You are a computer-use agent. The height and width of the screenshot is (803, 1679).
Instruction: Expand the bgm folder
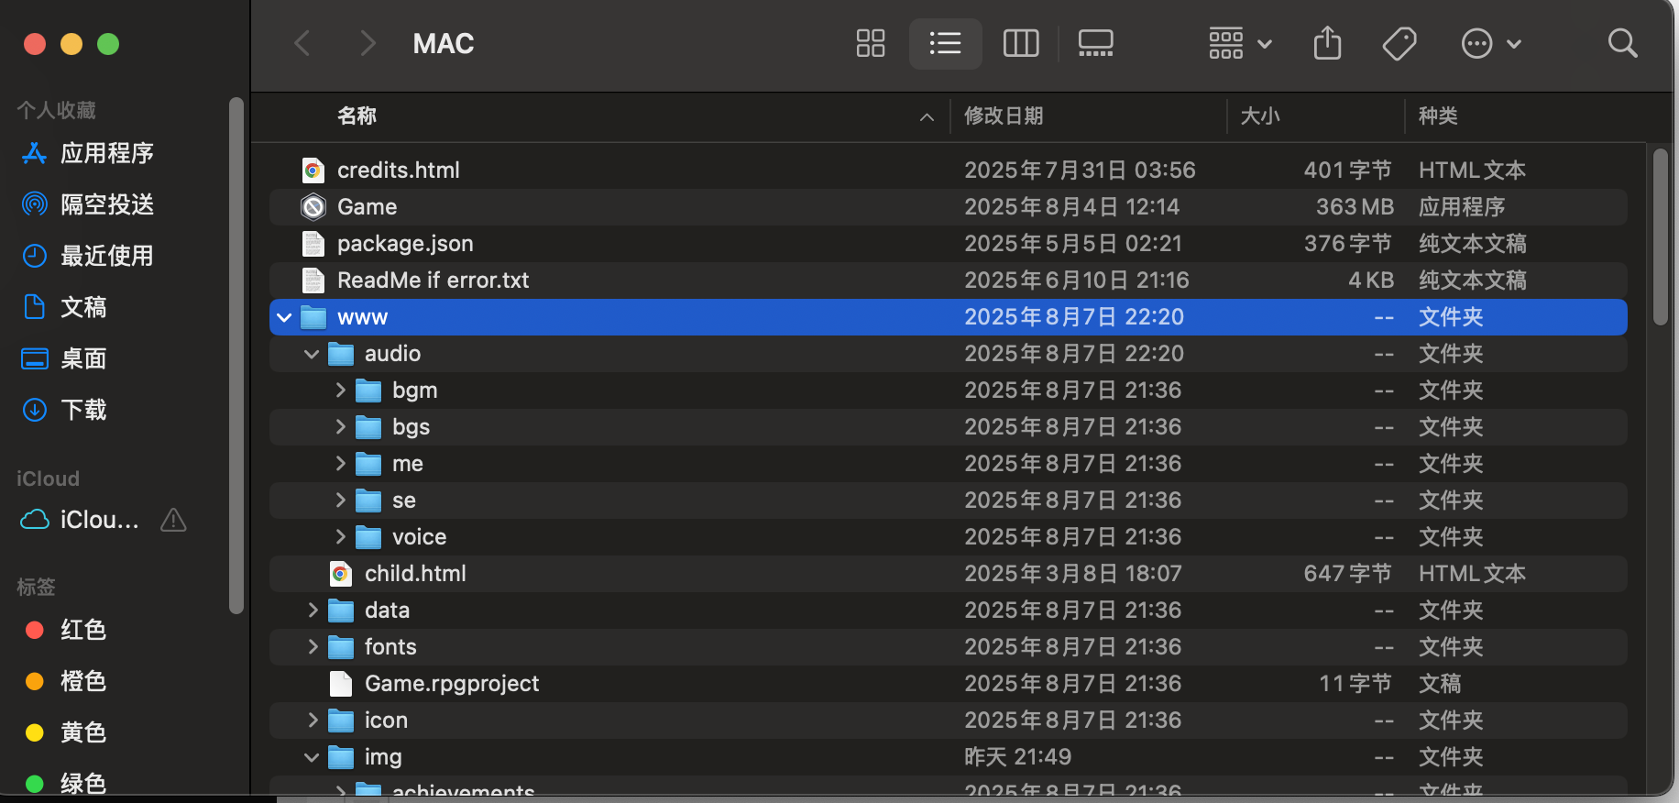coord(340,390)
